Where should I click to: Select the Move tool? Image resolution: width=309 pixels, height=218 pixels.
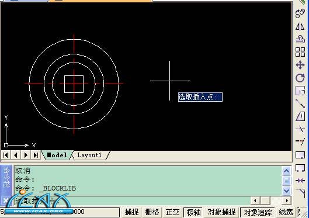coord(300,65)
